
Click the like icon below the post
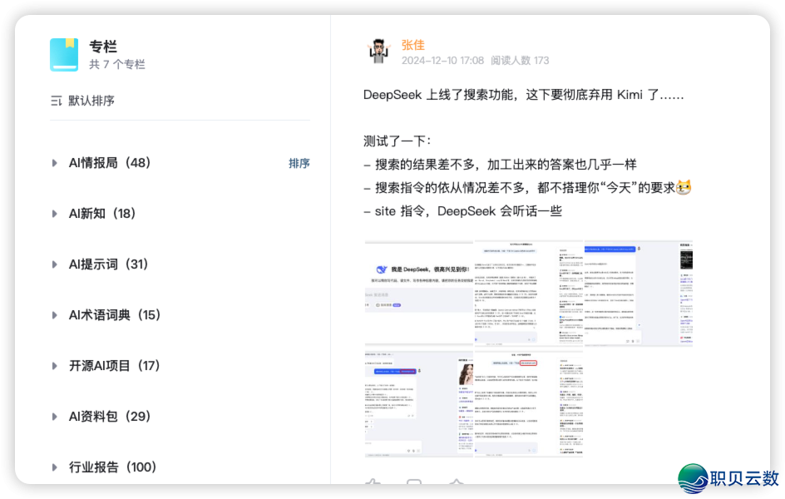coord(373,485)
